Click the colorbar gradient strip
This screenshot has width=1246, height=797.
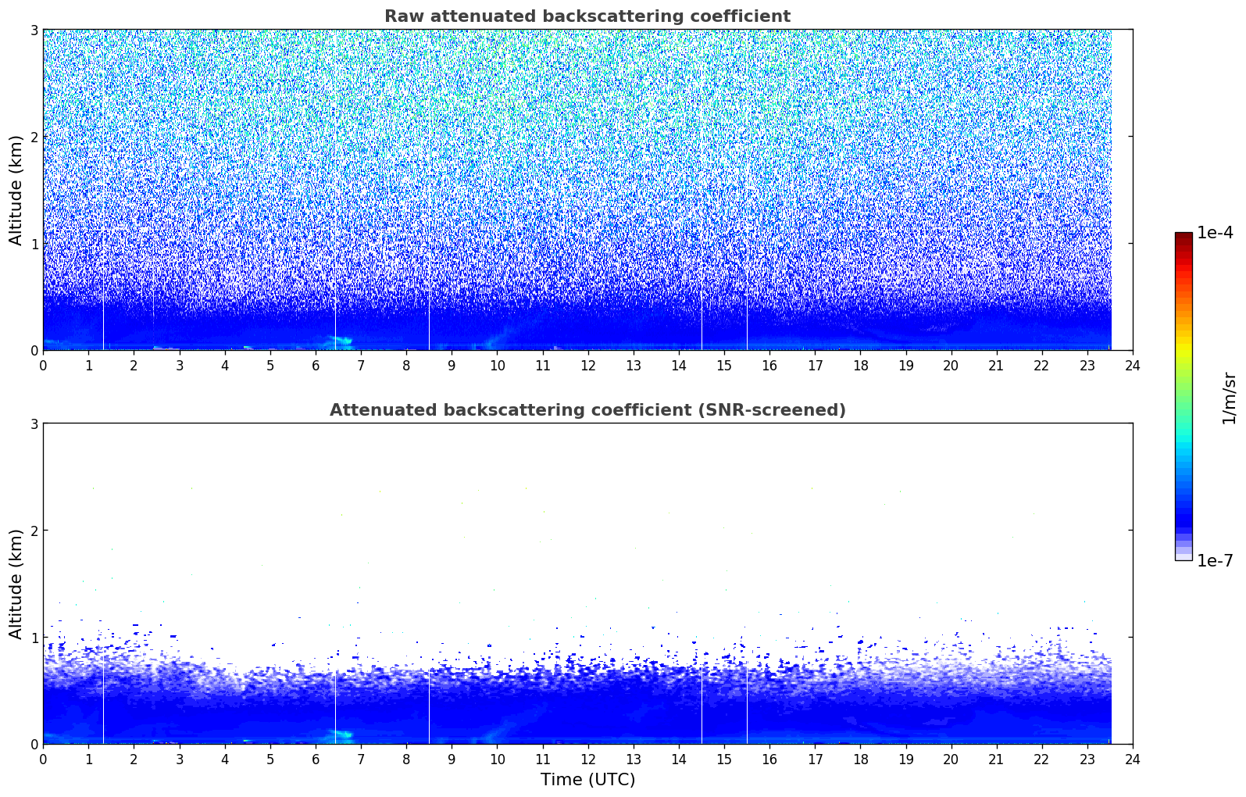coord(1184,396)
